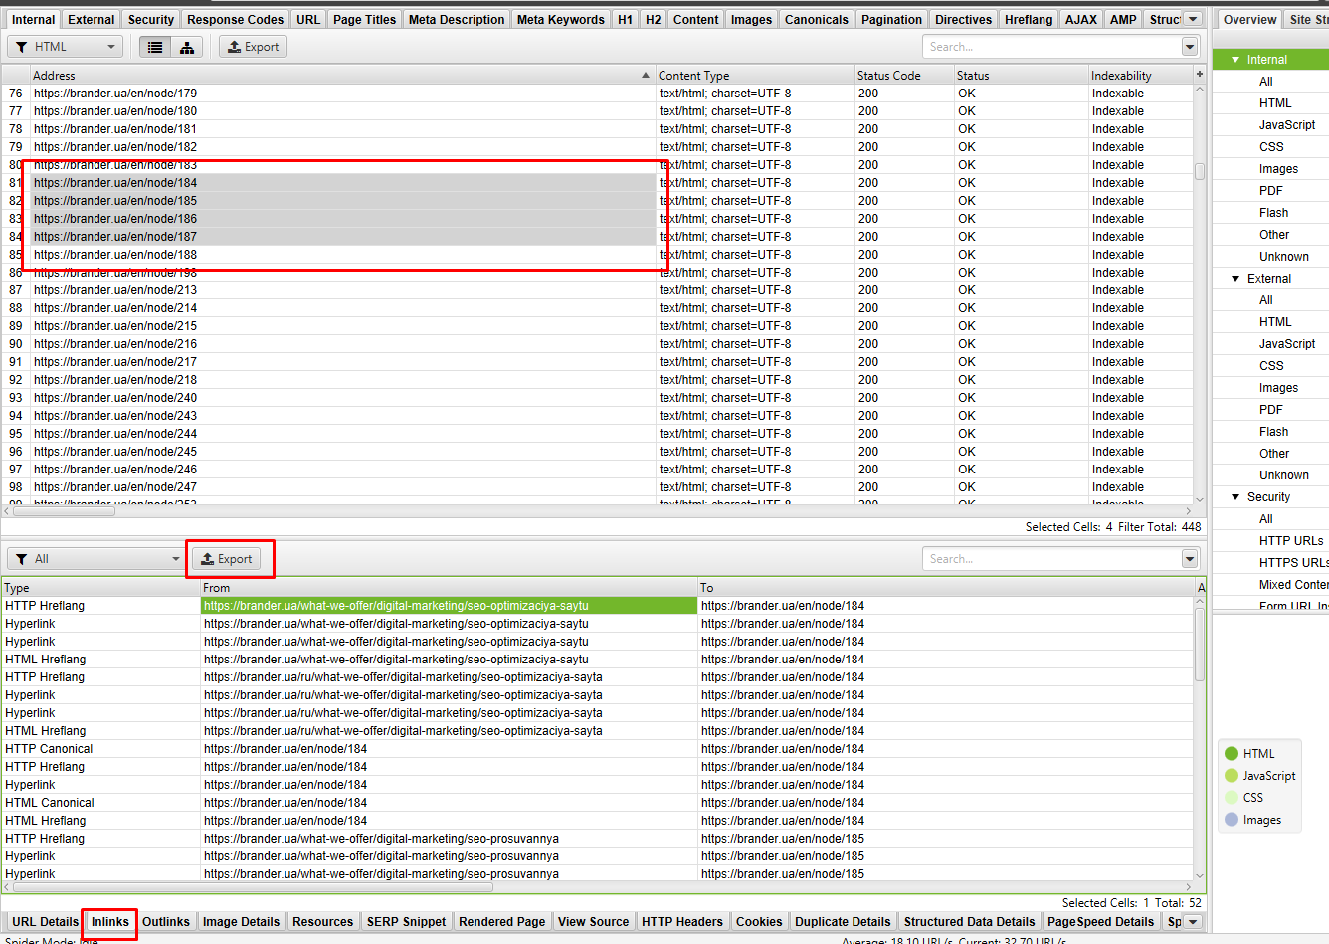The width and height of the screenshot is (1329, 944).
Task: Switch to list view mode
Action: tap(155, 47)
